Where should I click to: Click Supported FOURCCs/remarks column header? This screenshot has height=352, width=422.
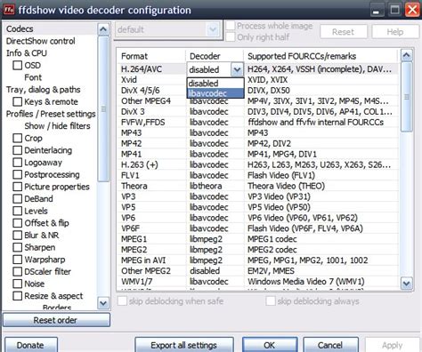click(321, 56)
